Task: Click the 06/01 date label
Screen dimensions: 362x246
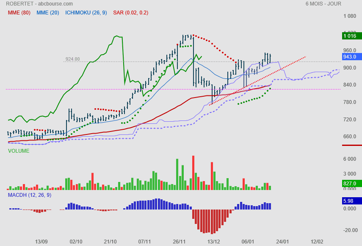Action: 248,242
